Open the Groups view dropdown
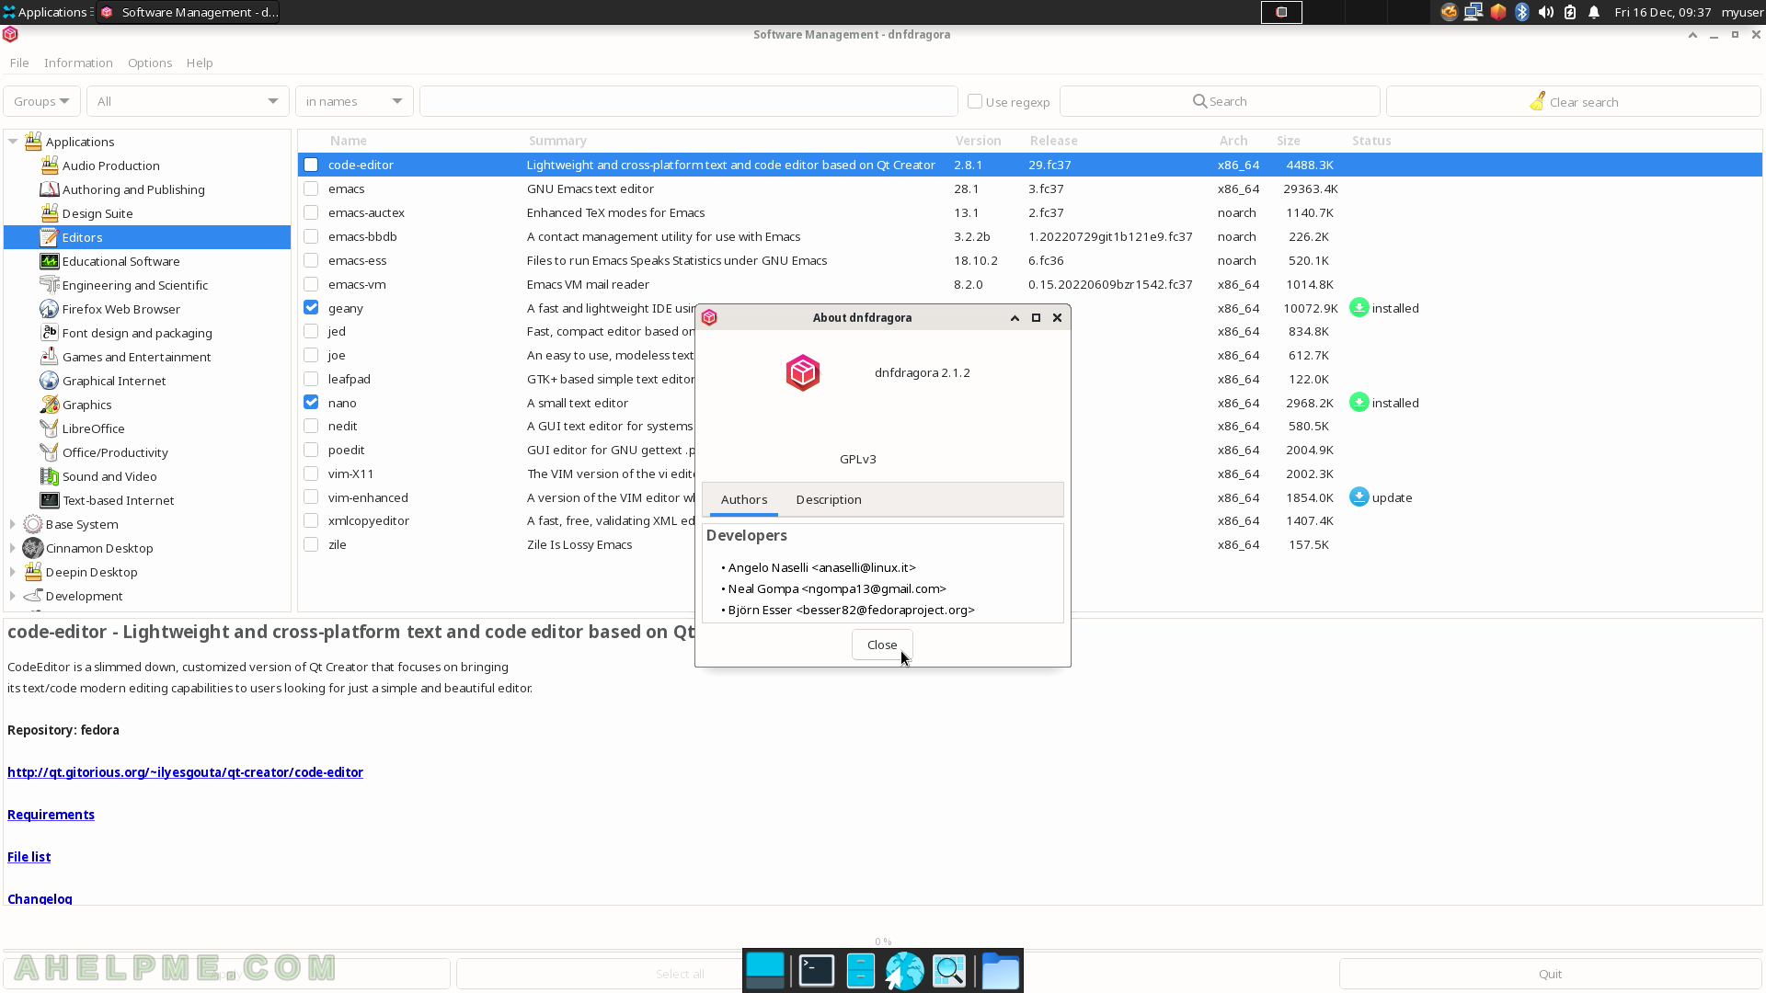 pyautogui.click(x=42, y=101)
